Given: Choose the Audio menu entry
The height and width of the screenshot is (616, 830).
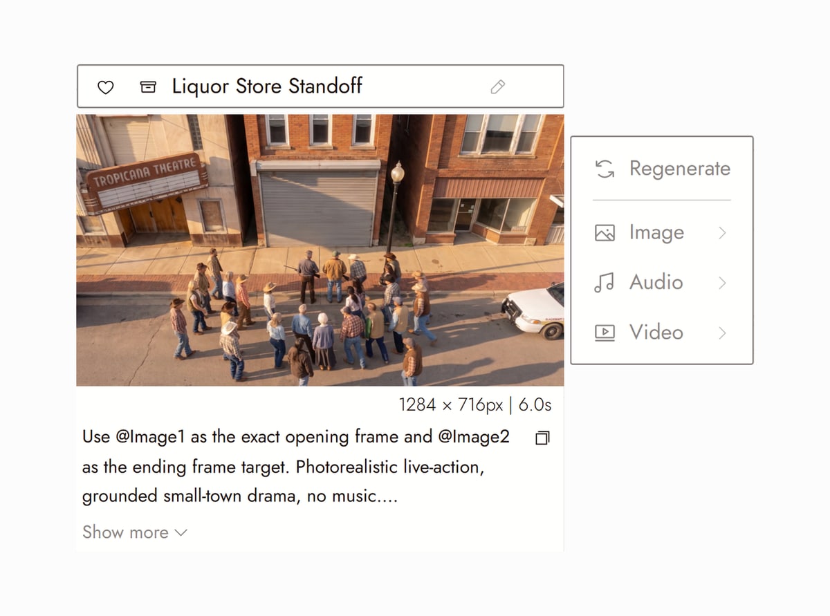Looking at the screenshot, I should (x=662, y=283).
